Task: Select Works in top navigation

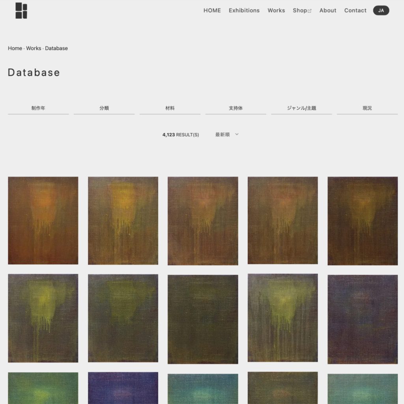Action: (276, 11)
